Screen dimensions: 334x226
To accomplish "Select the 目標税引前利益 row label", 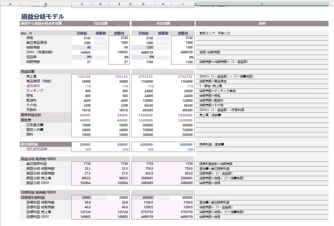I will [x=45, y=197].
